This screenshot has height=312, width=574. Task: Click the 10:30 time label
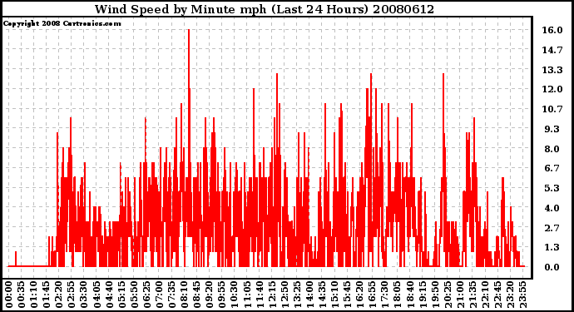tap(235, 295)
